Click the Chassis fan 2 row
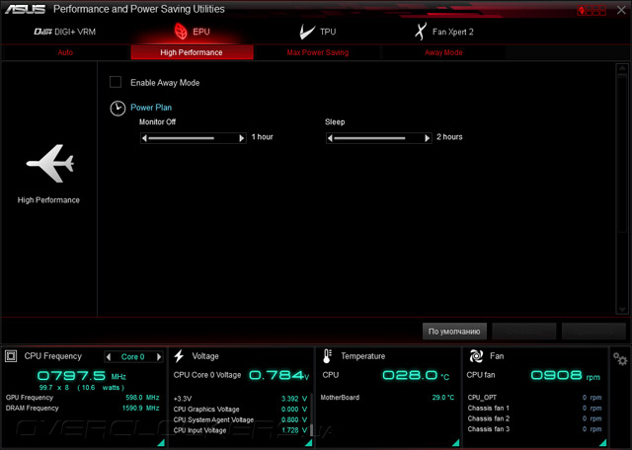 coord(534,418)
